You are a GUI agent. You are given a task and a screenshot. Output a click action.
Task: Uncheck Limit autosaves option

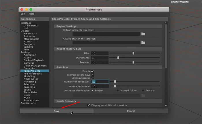tap(92, 78)
